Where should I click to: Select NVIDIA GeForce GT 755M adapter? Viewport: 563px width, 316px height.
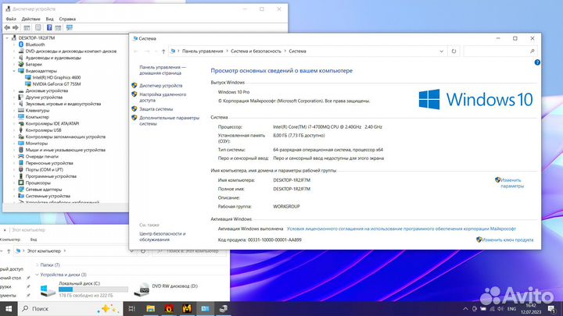point(56,84)
